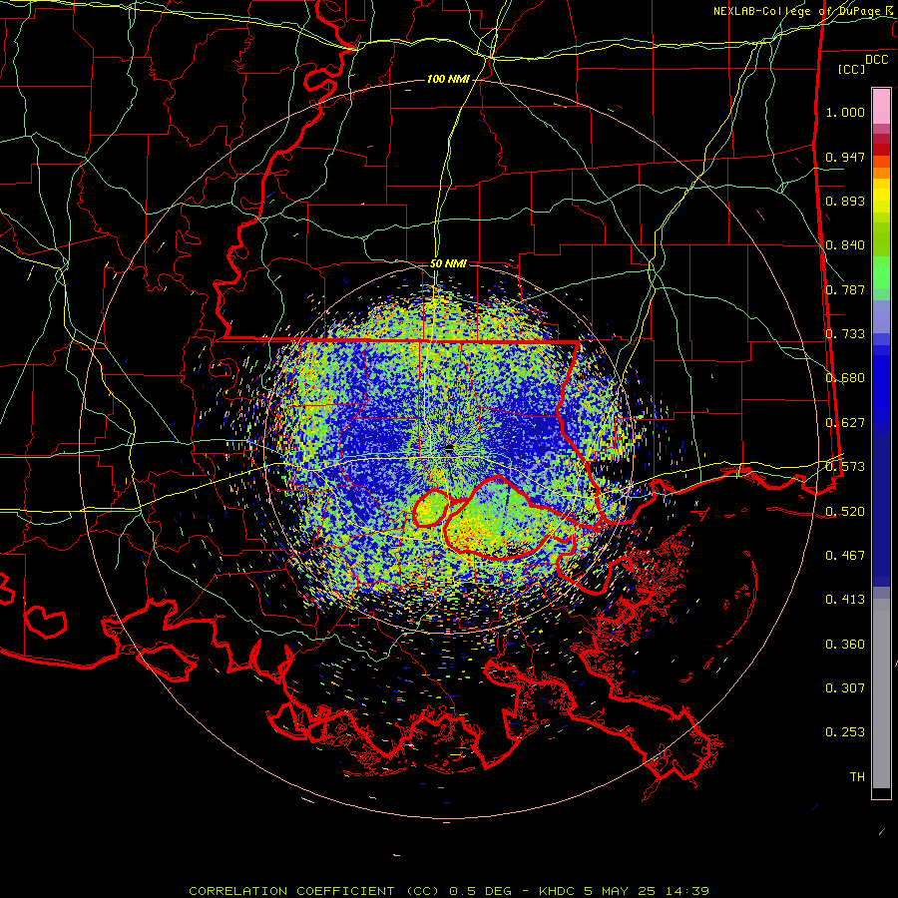Click the TH threshold label
898x898 pixels.
857,777
